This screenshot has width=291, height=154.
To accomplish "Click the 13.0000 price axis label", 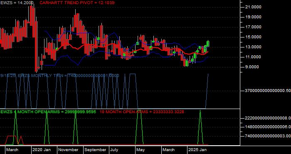I will click(253, 47).
